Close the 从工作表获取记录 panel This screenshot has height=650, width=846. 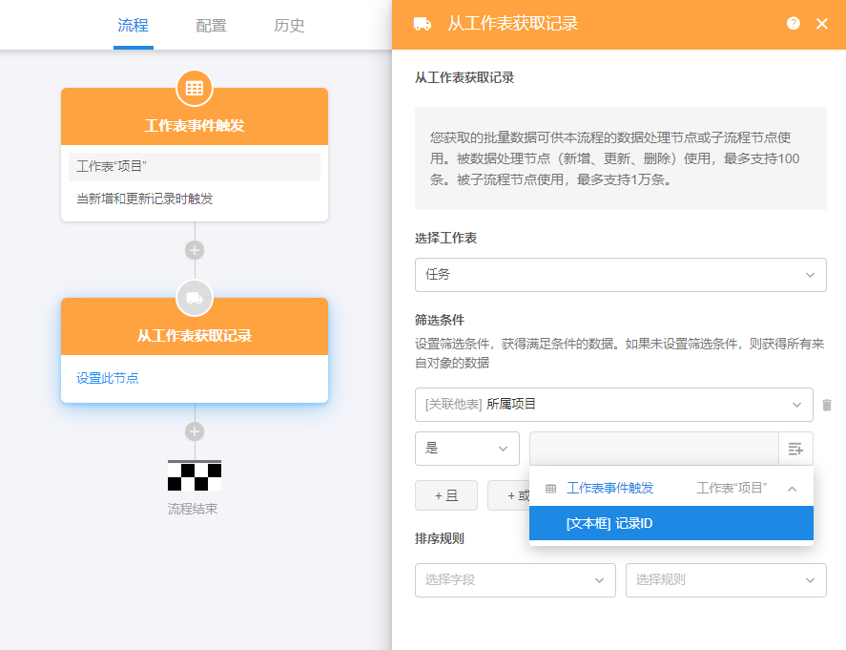(822, 24)
